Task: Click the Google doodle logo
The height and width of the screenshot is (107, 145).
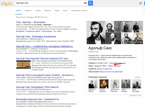Action: (7, 3)
